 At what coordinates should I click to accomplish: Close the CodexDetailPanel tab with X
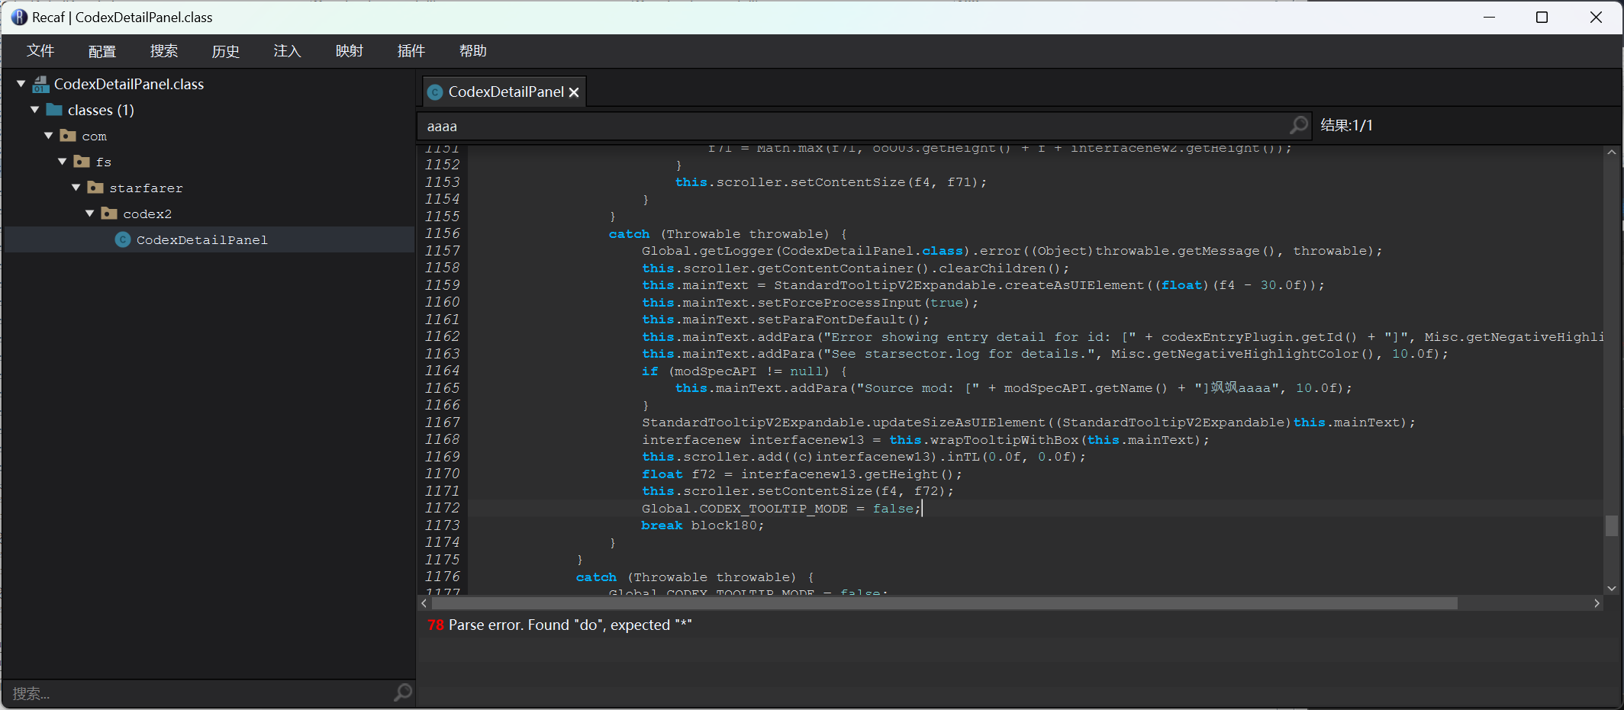point(574,92)
